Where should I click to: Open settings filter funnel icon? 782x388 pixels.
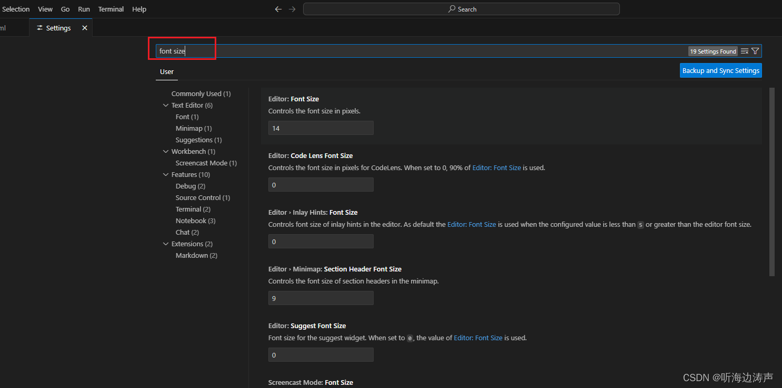pyautogui.click(x=755, y=51)
